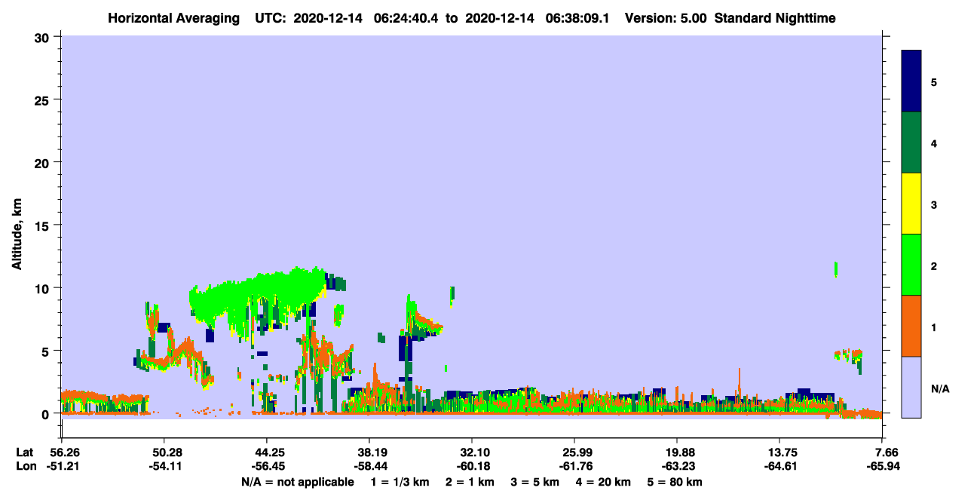Screen dimensions: 980x503
Task: Click 'Version: 5.00' in the title
Action: (666, 17)
